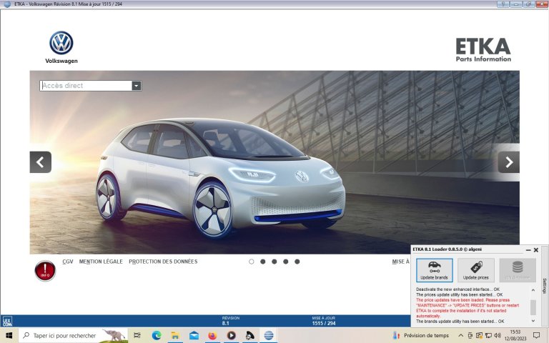The width and height of the screenshot is (549, 343).
Task: Click the up arrow of the Loader log scrollbar
Action: point(533,290)
